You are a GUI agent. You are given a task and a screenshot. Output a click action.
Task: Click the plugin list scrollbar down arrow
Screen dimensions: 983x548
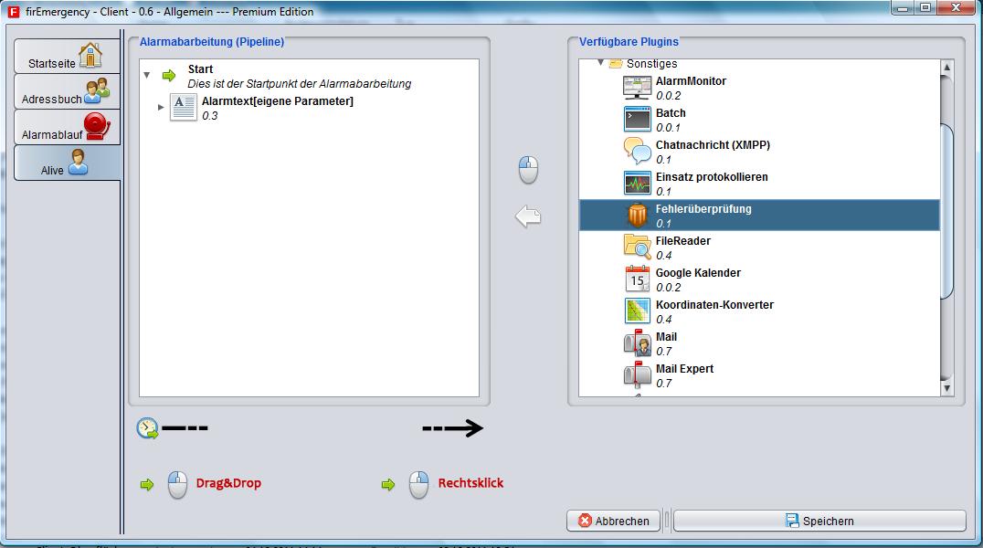[x=946, y=389]
